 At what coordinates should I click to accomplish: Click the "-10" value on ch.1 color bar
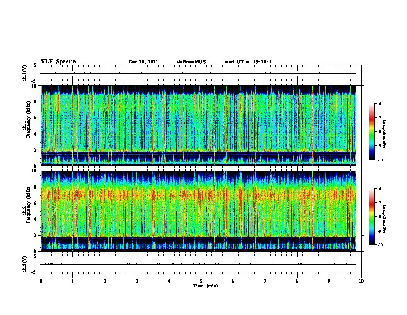coord(380,160)
